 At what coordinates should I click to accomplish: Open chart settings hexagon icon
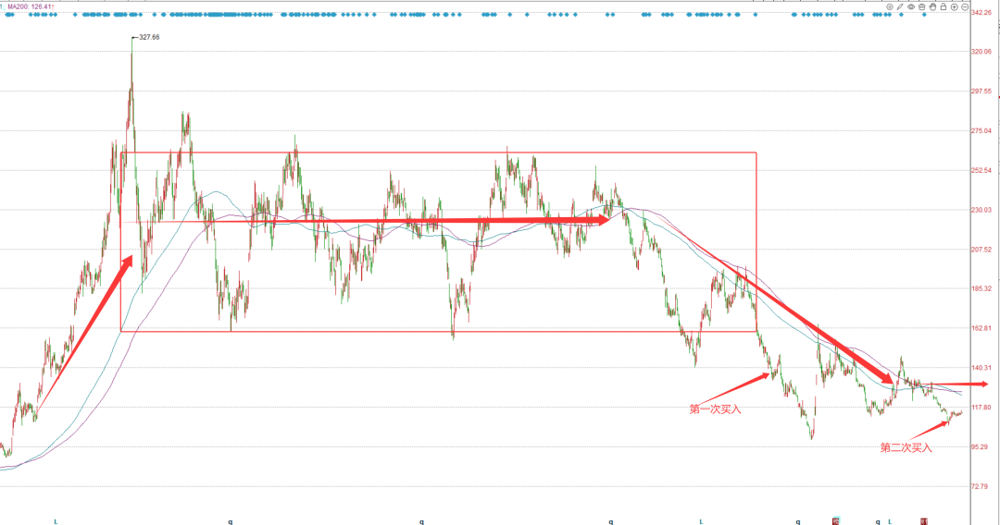(x=890, y=7)
